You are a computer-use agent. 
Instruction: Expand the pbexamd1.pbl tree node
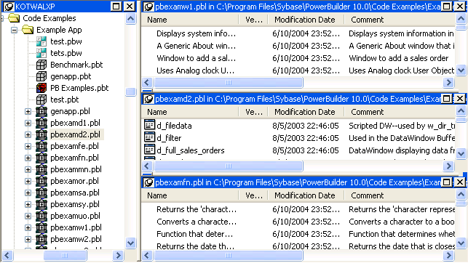pos(28,123)
